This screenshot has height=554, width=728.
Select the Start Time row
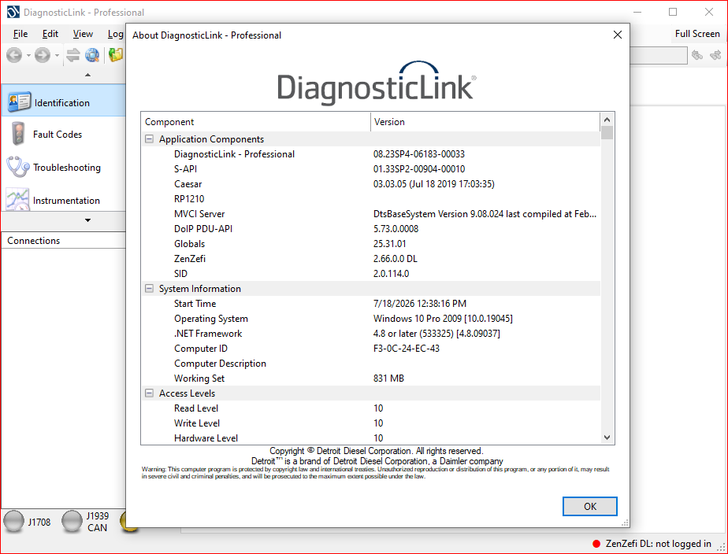[x=370, y=304]
